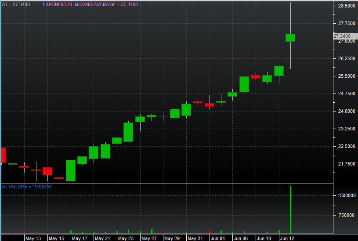
Task: Click the Jun 04 date label
Action: click(x=218, y=238)
